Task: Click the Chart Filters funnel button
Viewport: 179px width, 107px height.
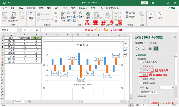Action: tap(126, 56)
